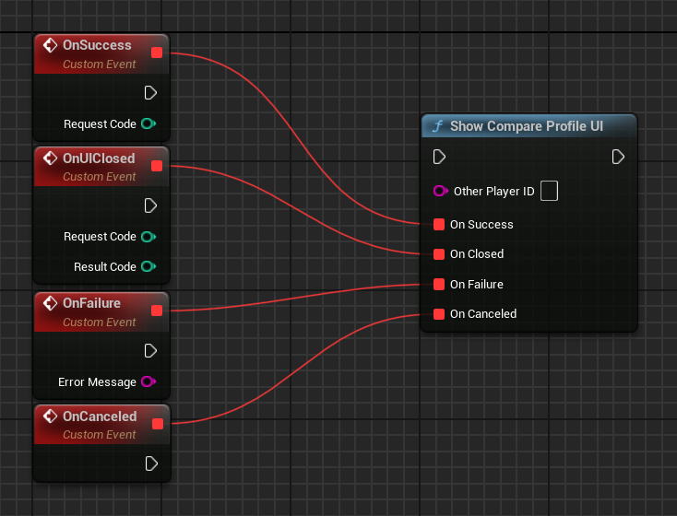Click the OnUIClosed Result Code pin
This screenshot has height=516, width=677.
click(x=148, y=266)
